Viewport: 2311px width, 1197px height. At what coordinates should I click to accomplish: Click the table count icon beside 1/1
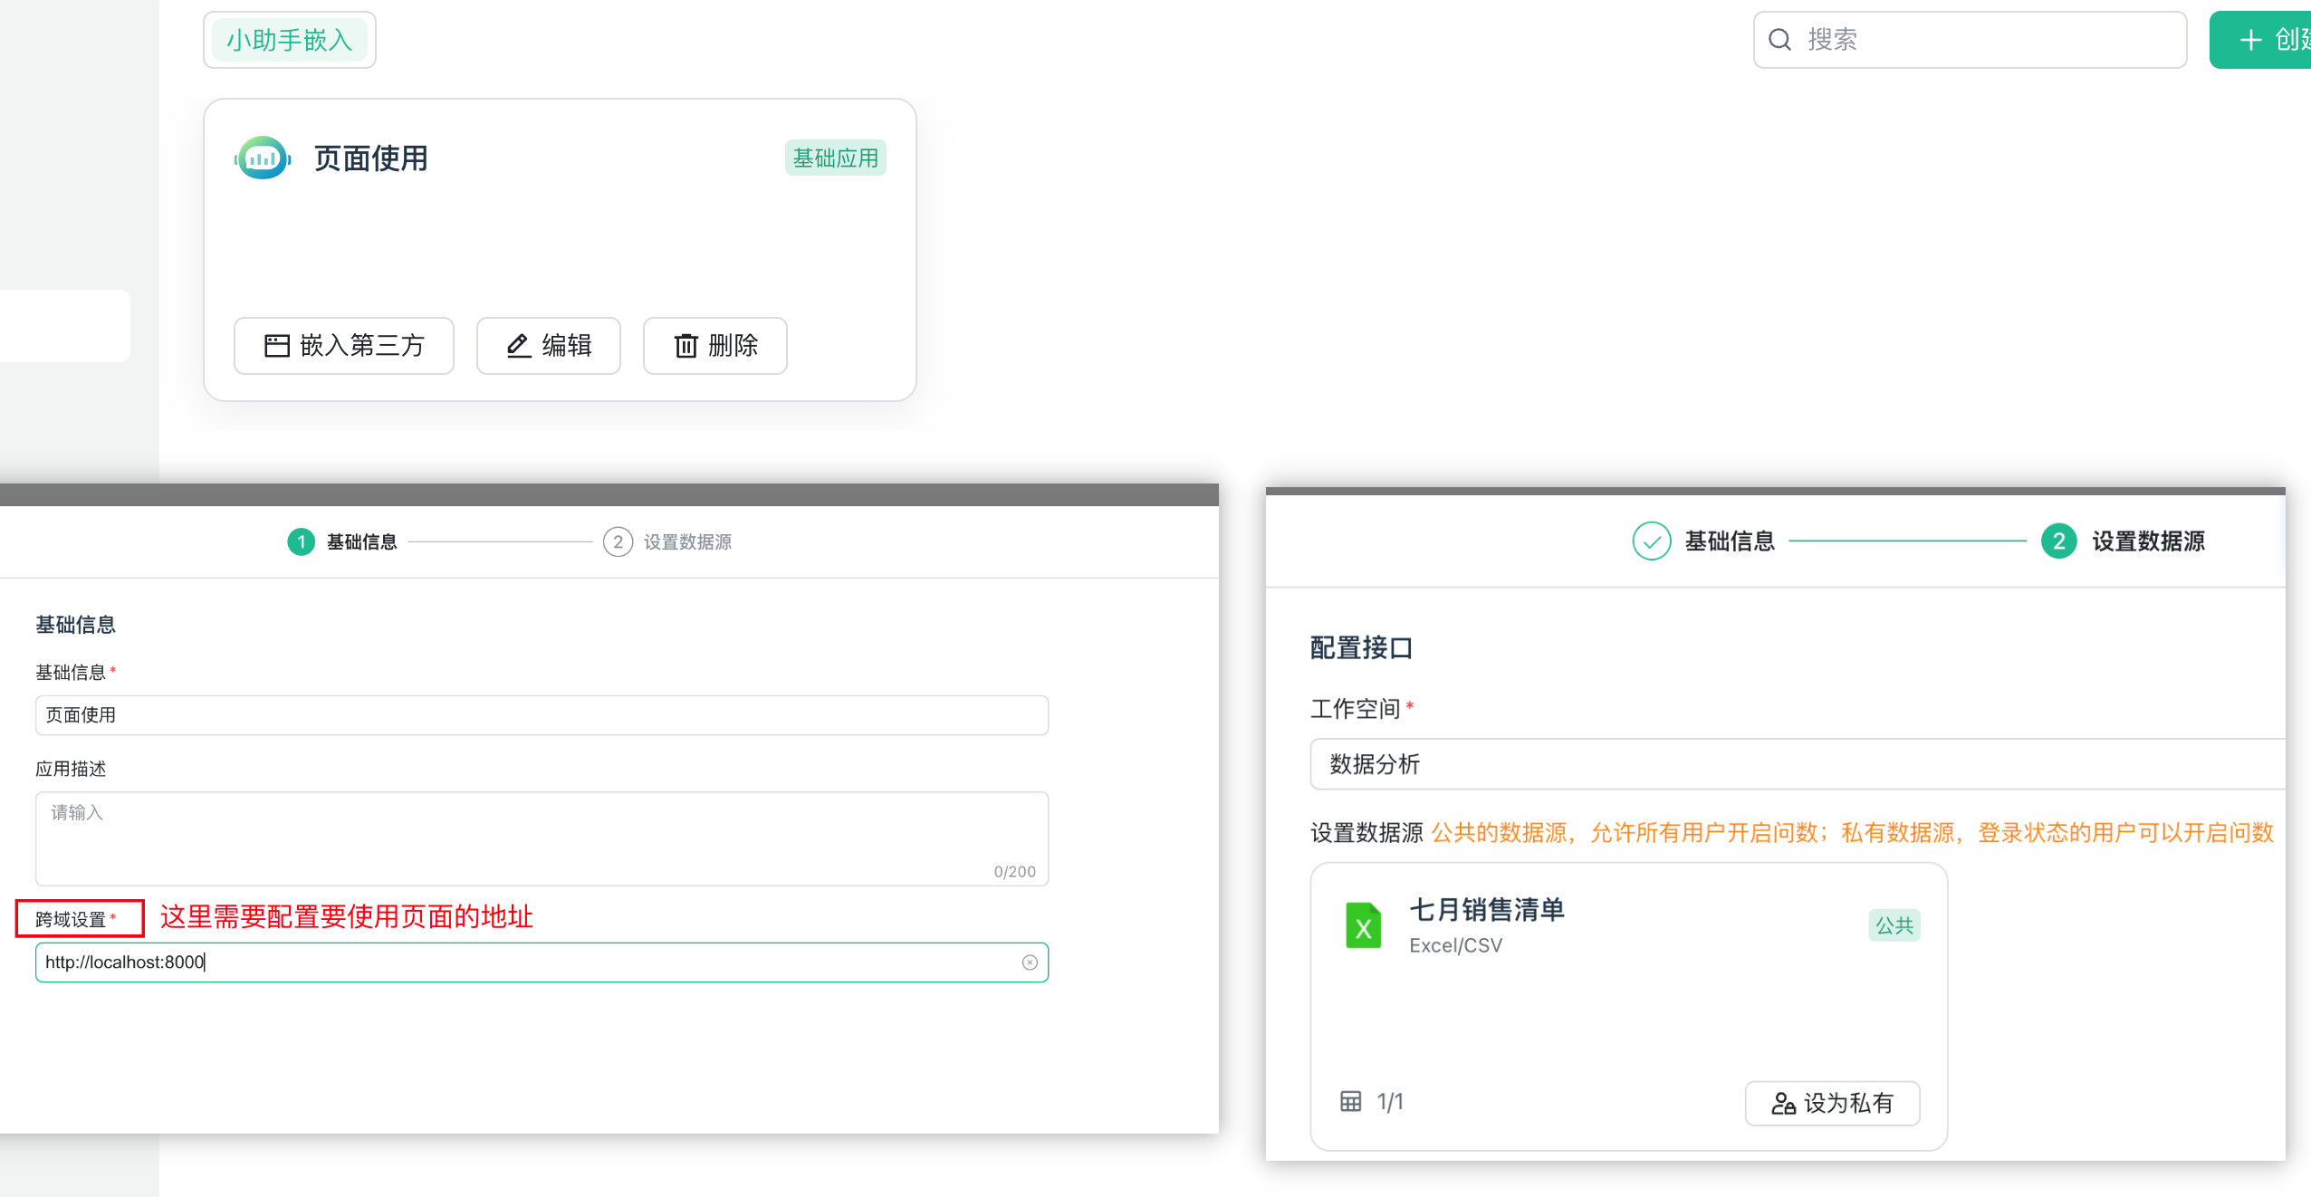click(1350, 1101)
